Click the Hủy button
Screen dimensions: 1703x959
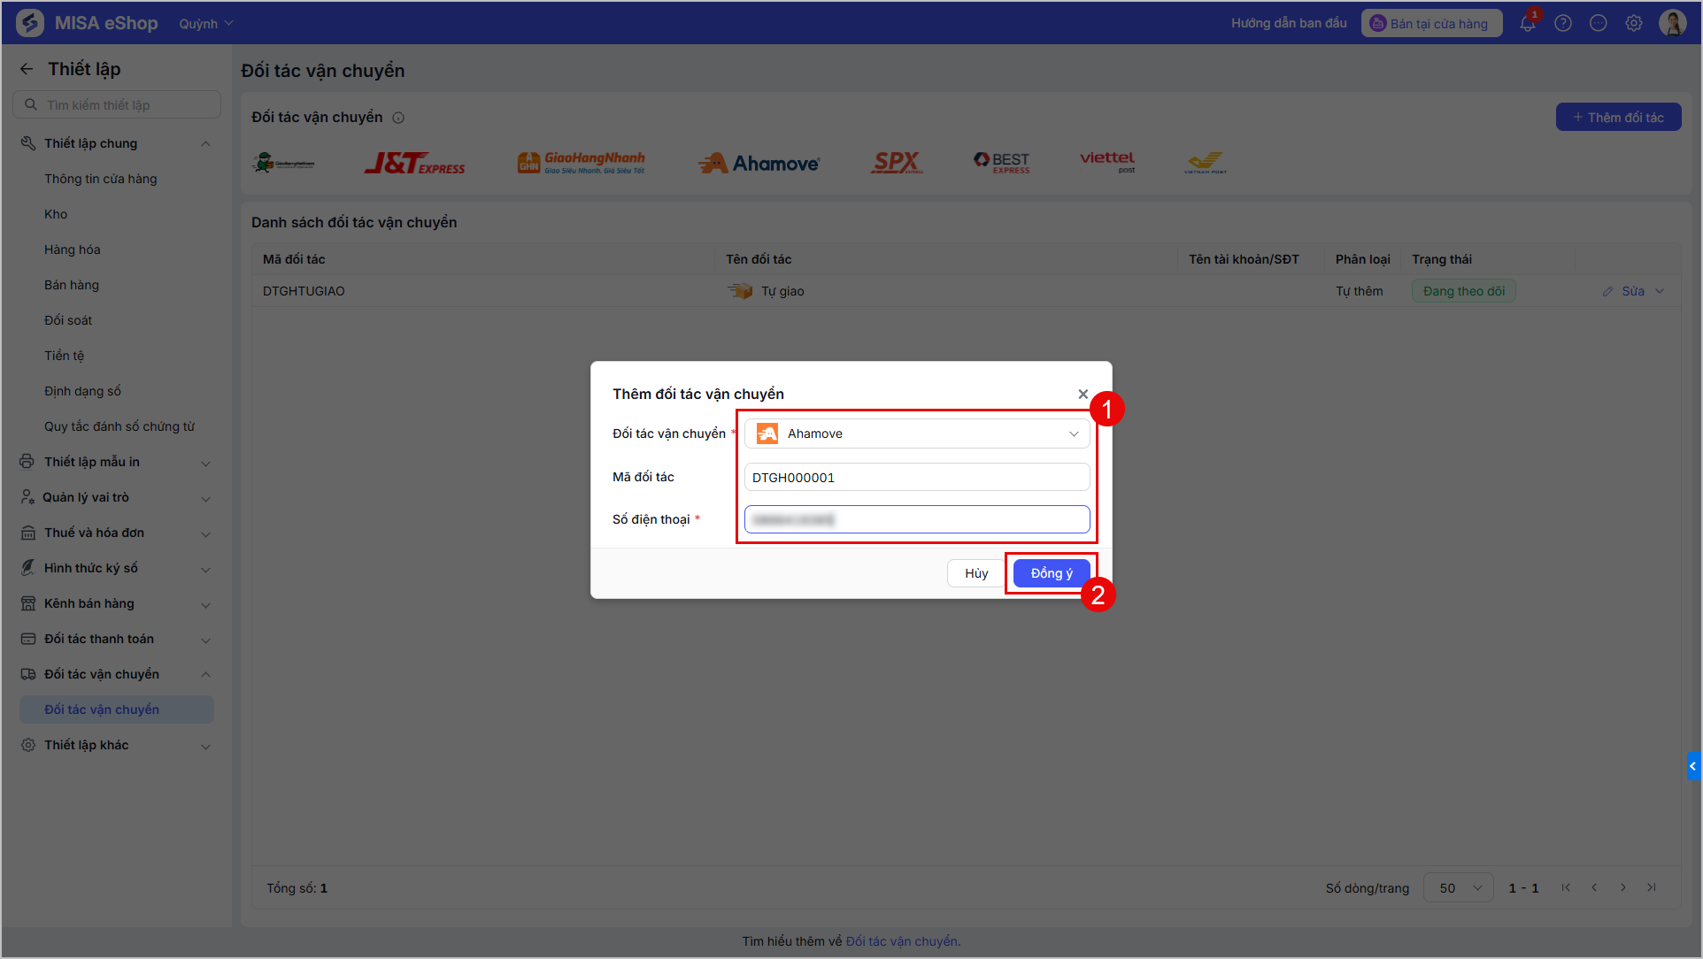point(976,573)
